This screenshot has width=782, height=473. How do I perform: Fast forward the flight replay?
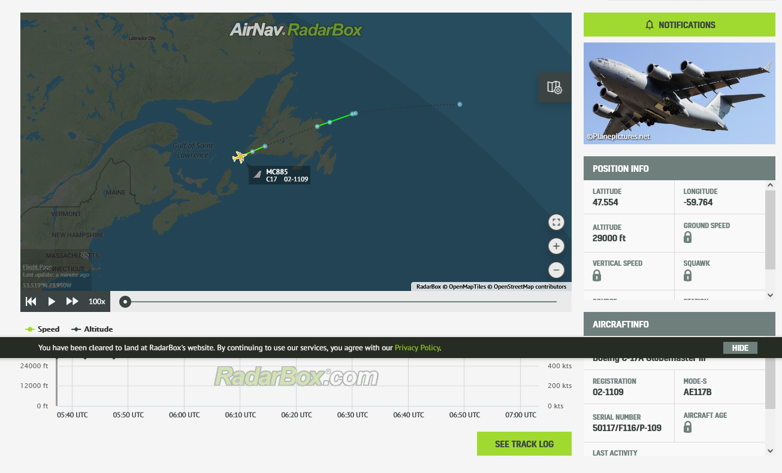click(73, 301)
